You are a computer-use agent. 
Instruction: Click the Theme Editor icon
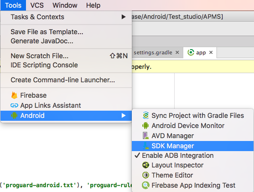(146, 175)
